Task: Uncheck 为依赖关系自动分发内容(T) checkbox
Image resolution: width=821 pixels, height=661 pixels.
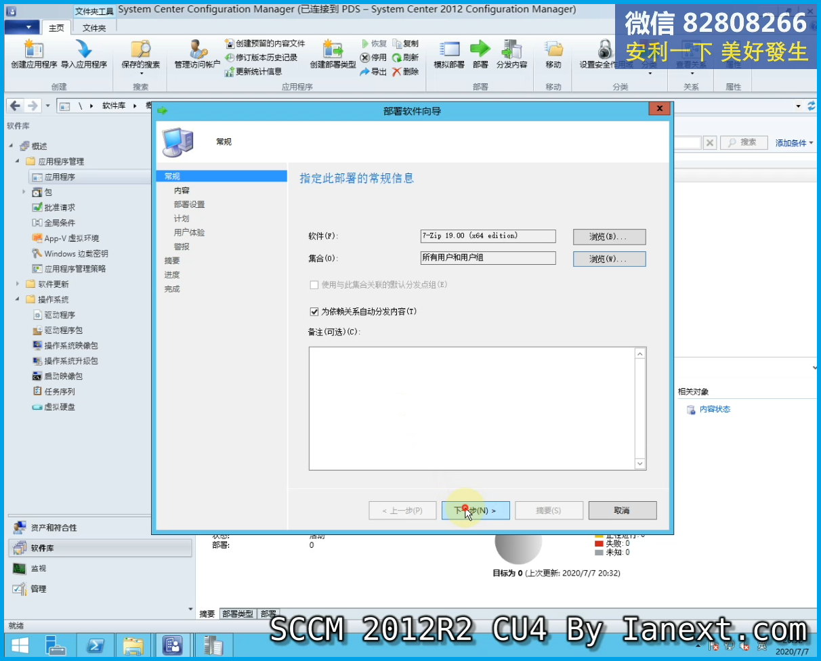Action: point(314,312)
